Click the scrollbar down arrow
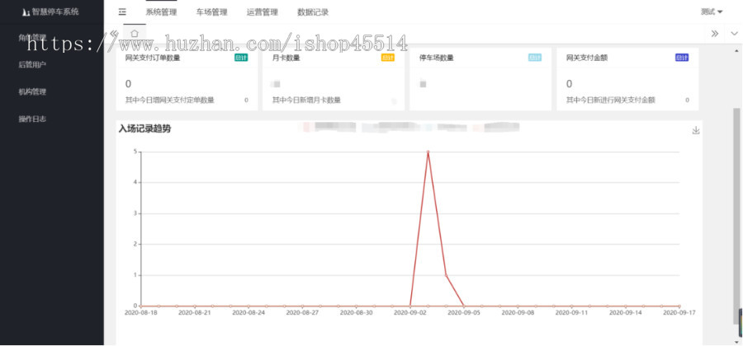The image size is (743, 346). click(737, 341)
